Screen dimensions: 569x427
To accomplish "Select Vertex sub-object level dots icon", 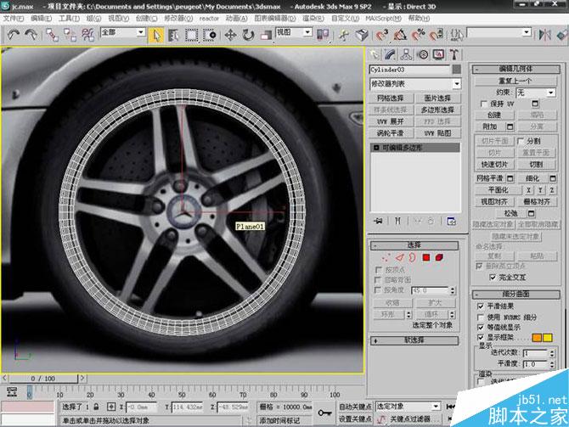I will coord(387,257).
